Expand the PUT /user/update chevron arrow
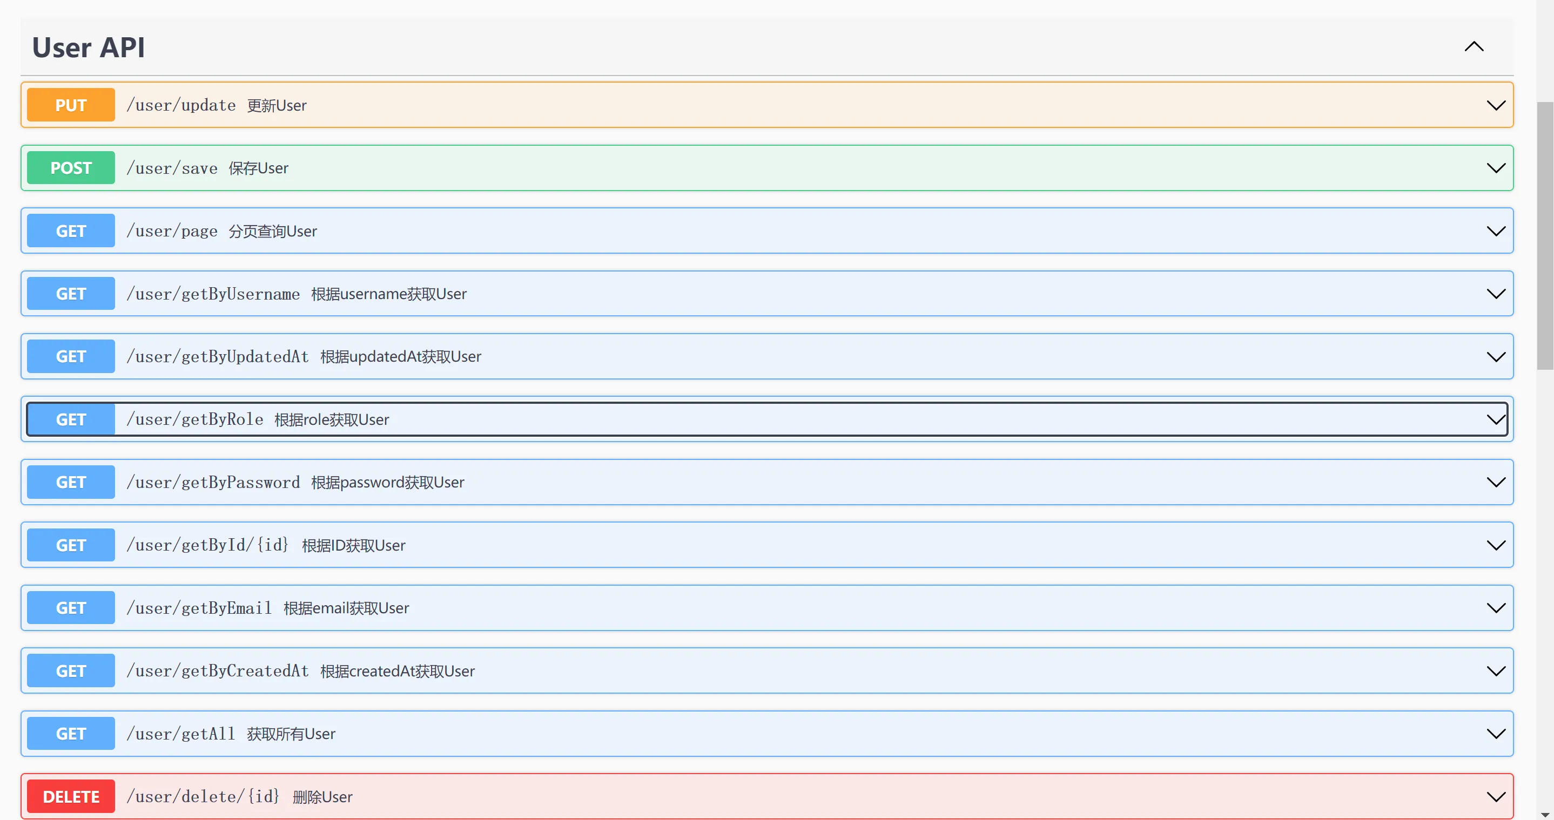The width and height of the screenshot is (1554, 820). (1496, 105)
